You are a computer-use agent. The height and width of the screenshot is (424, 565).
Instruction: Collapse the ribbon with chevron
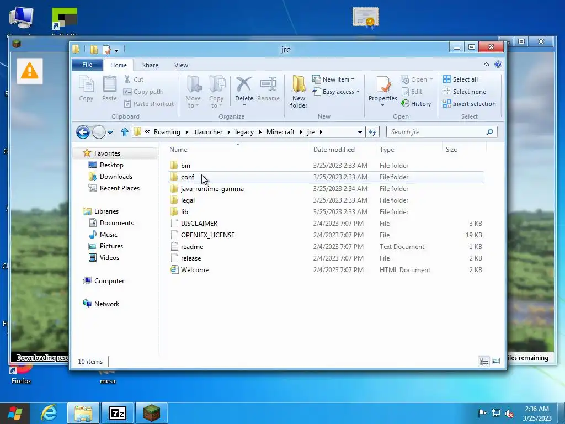coord(486,65)
